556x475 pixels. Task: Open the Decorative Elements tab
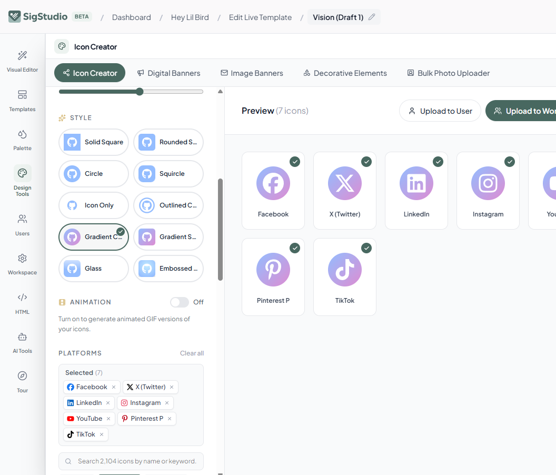click(345, 73)
